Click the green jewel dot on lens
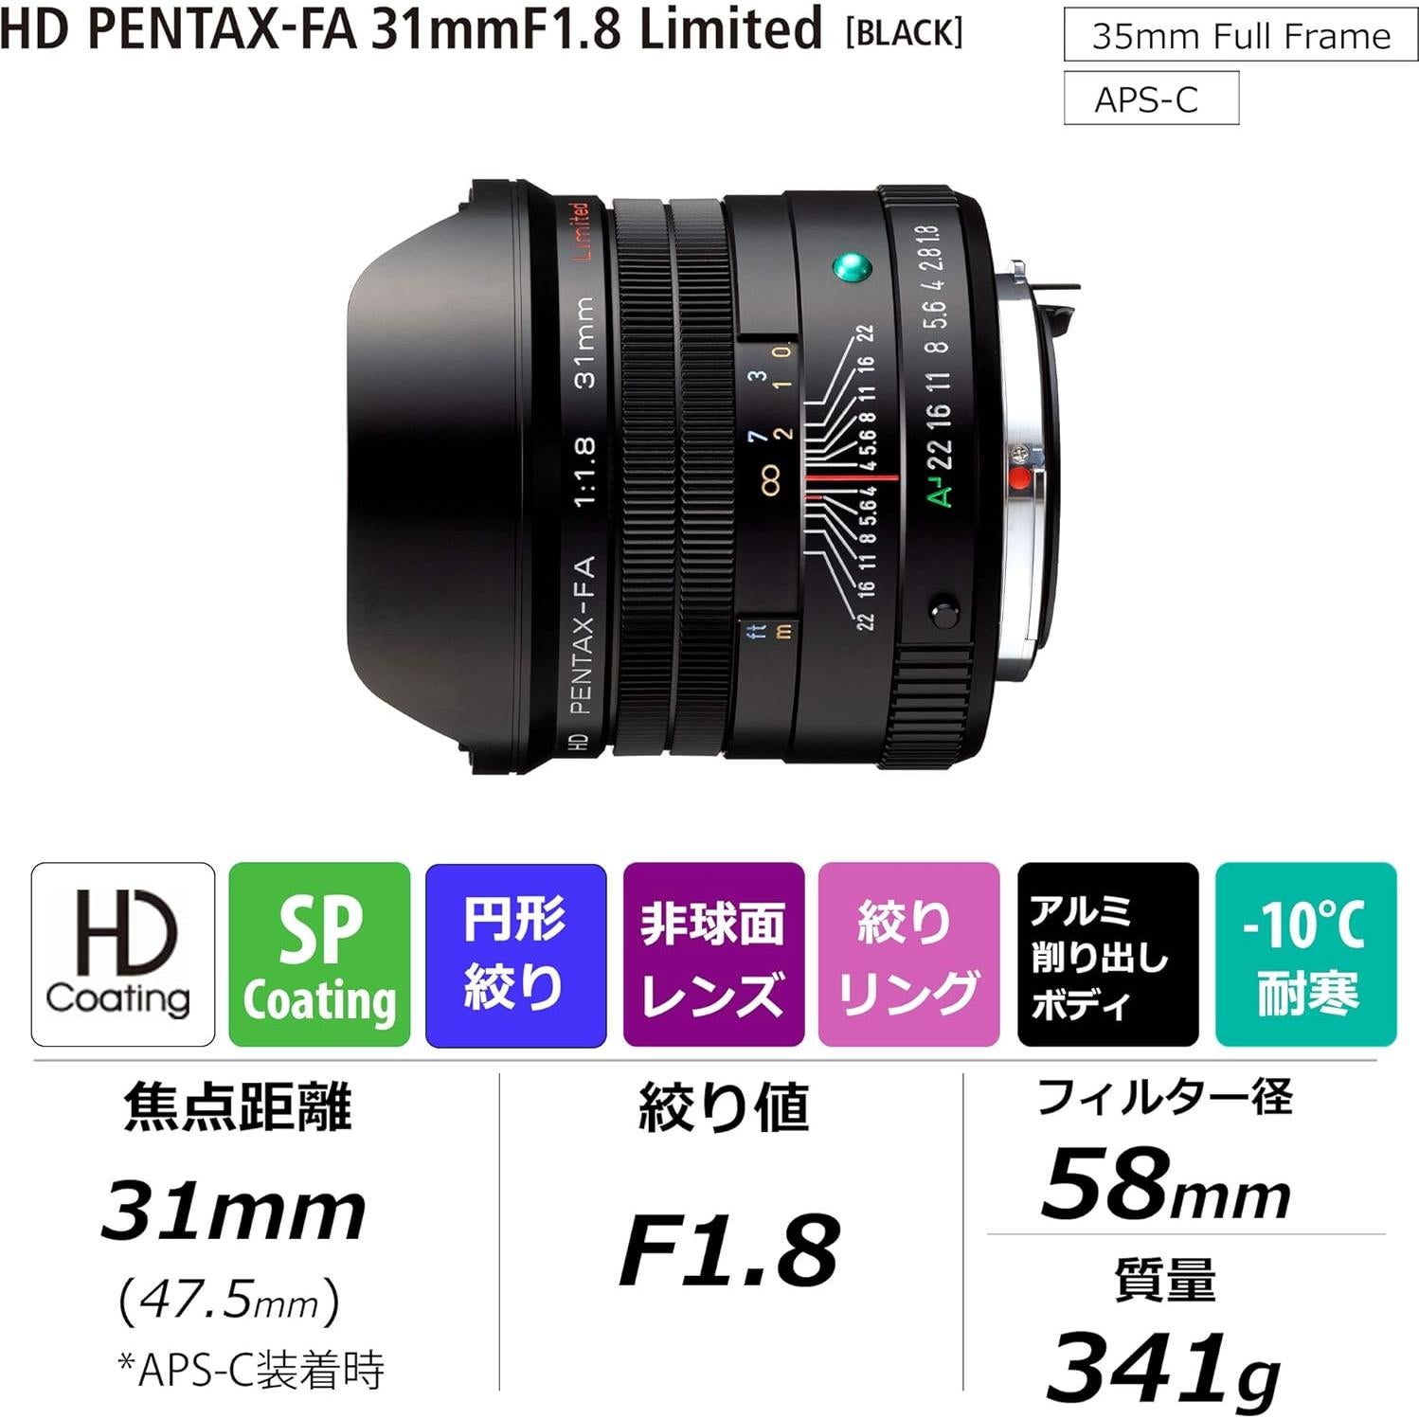This screenshot has width=1419, height=1419. (852, 268)
